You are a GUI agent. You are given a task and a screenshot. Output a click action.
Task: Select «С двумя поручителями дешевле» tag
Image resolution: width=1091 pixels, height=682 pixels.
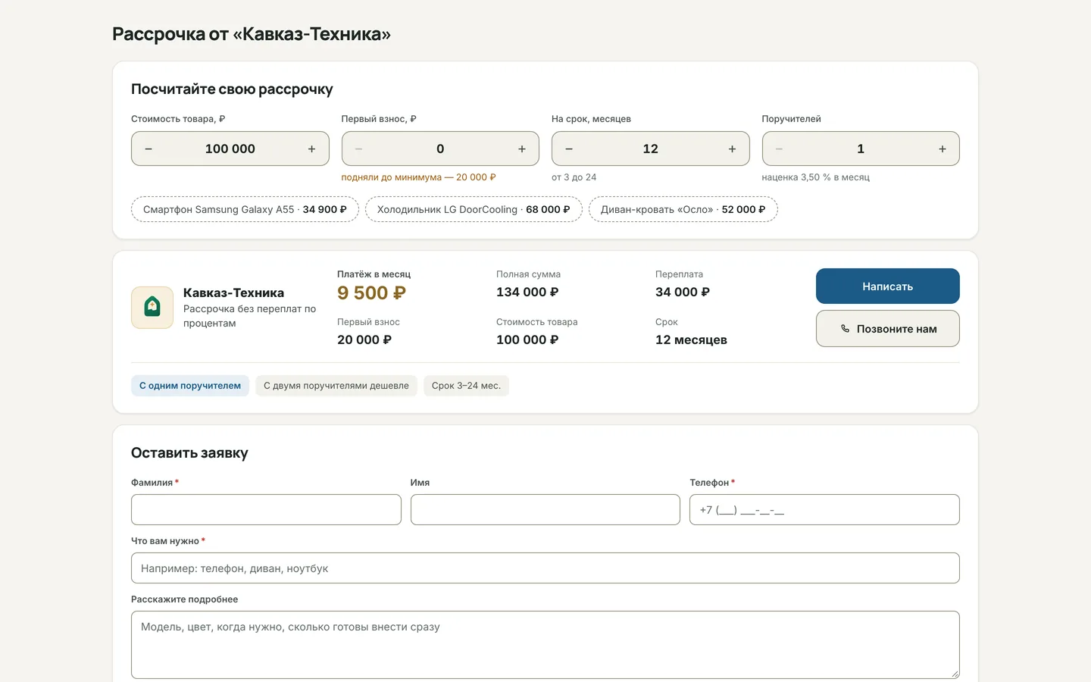coord(336,386)
